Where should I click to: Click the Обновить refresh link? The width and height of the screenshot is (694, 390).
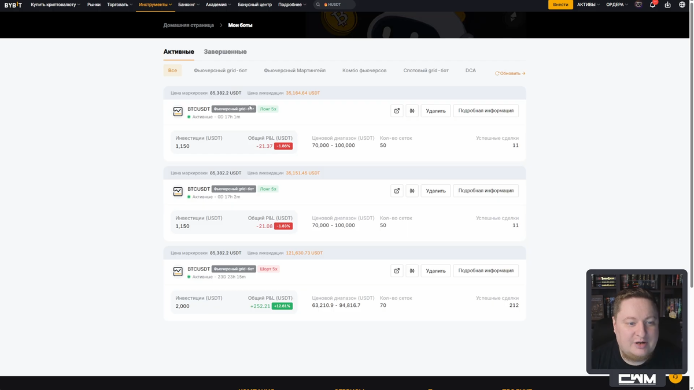coord(510,73)
